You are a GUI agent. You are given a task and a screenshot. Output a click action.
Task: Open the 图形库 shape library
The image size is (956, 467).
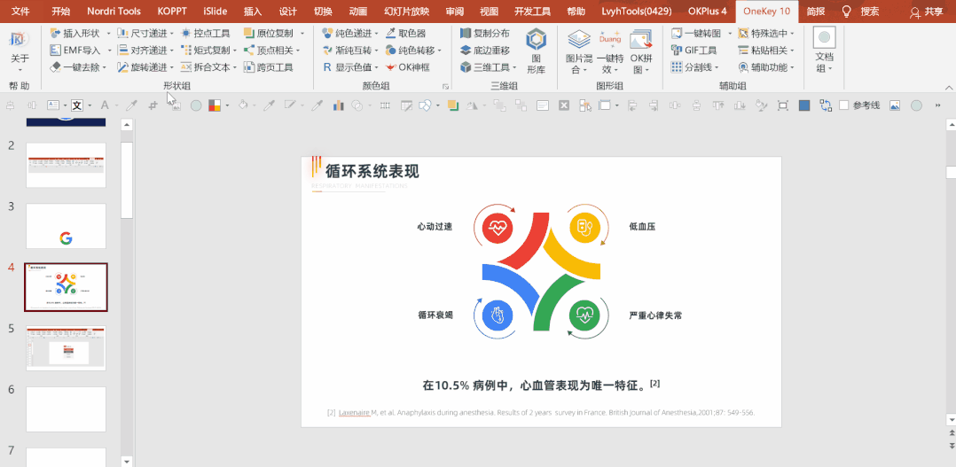pyautogui.click(x=537, y=51)
